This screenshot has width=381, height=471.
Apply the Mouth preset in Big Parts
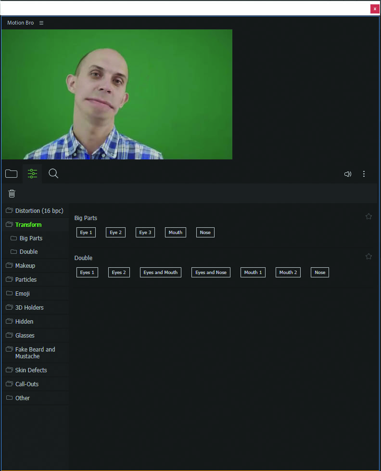176,233
